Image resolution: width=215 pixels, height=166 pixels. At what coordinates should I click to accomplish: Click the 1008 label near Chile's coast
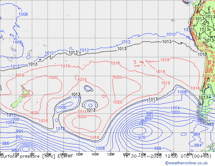(182, 92)
